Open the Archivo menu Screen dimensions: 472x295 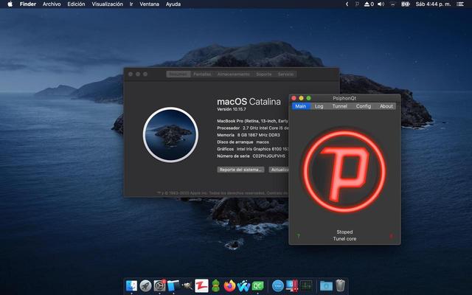(52, 4)
